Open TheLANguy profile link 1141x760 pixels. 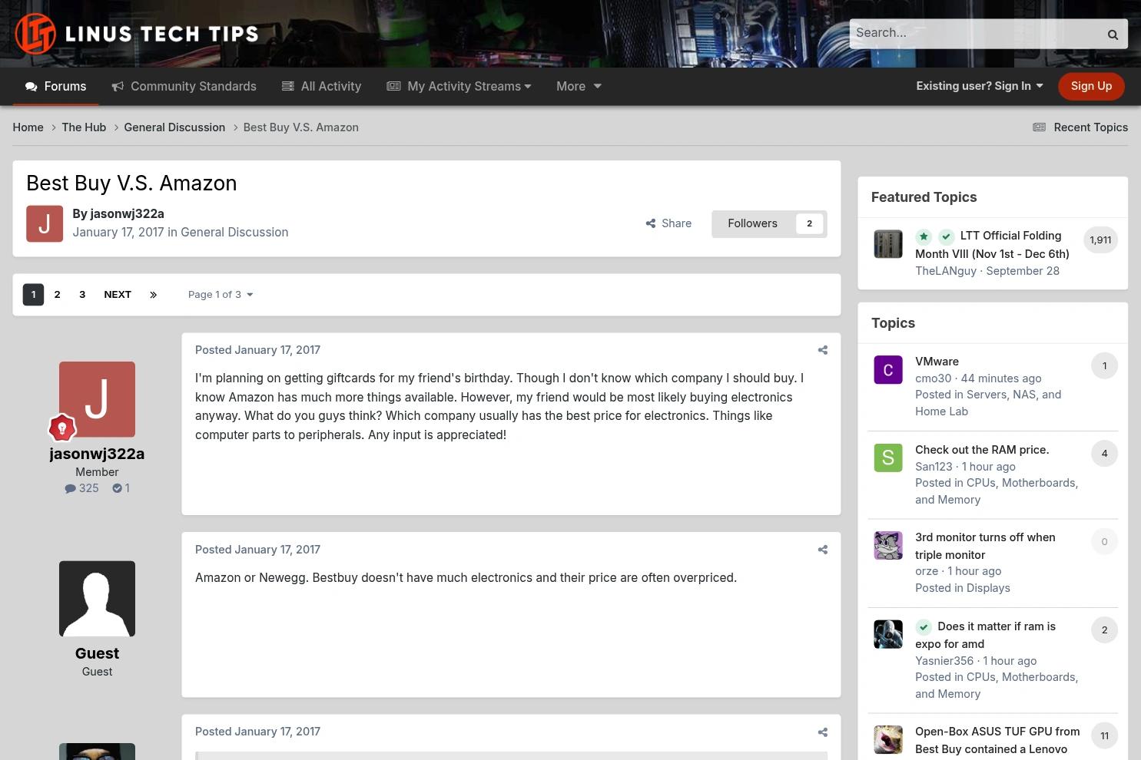point(946,271)
